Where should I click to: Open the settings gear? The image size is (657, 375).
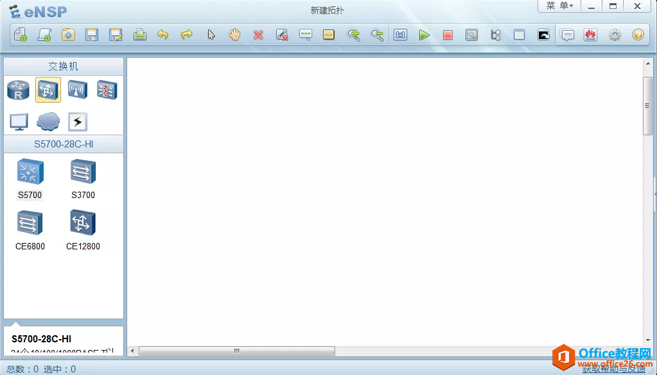click(x=615, y=35)
